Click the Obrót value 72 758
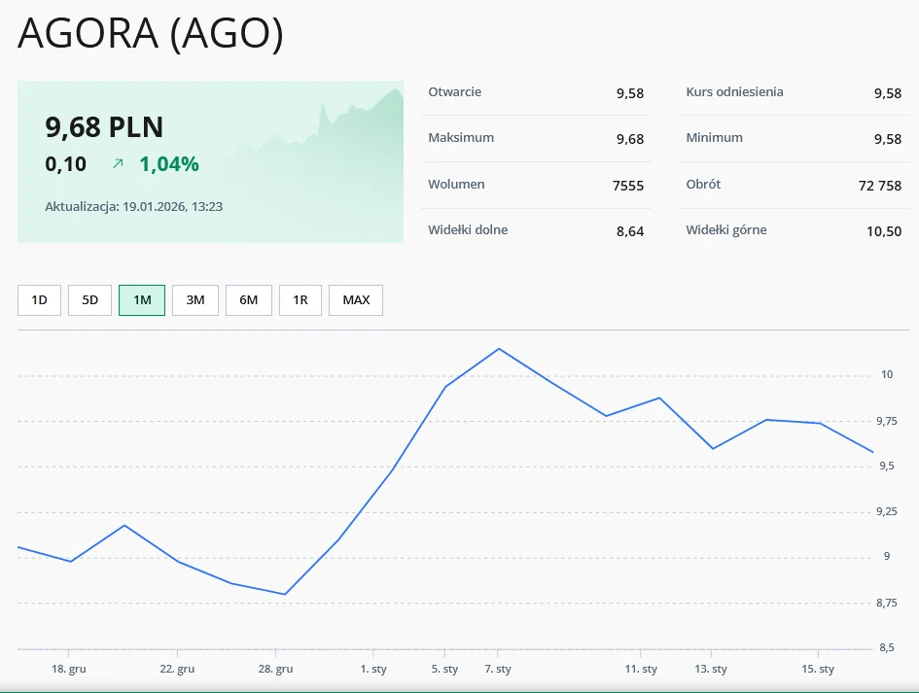The width and height of the screenshot is (919, 693). click(x=875, y=186)
